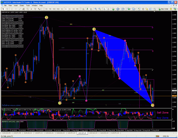Open the Data Window icon
178x138 pixels.
pos(143,9)
